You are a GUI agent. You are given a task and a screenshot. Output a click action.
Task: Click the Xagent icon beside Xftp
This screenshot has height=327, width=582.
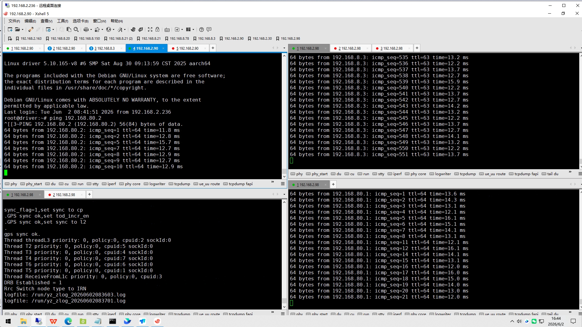[140, 29]
